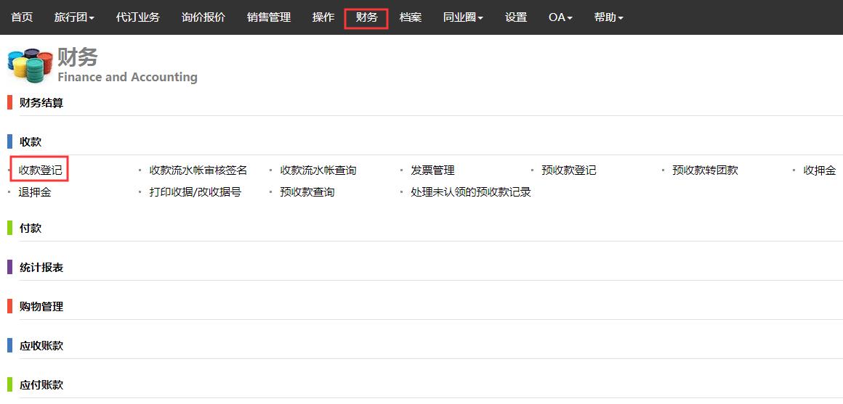Expand the 同业圈 dropdown menu
843x404 pixels.
[x=463, y=17]
